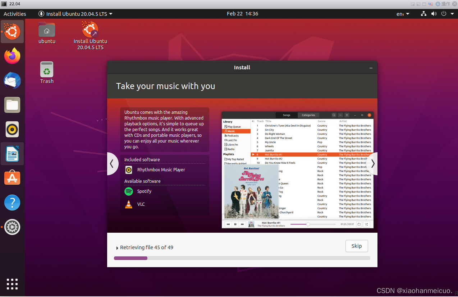Open the Files manager in dock

point(12,105)
